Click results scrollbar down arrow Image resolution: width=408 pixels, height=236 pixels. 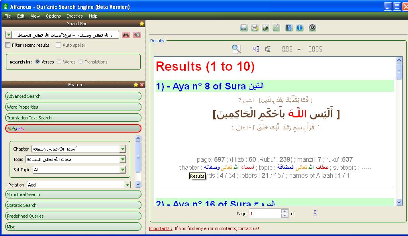pos(399,202)
